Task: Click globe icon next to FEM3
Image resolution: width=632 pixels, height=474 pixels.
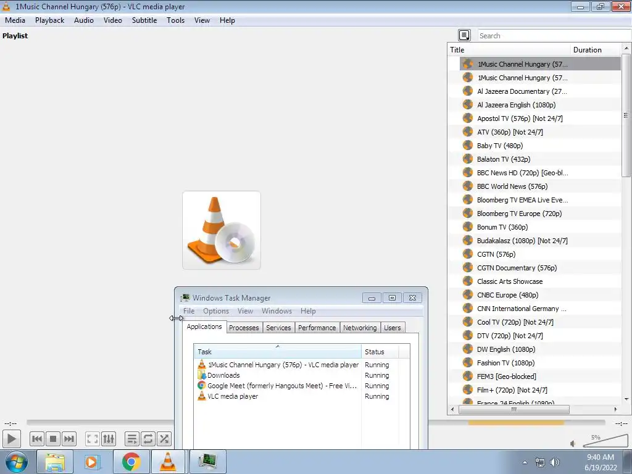Action: (468, 376)
